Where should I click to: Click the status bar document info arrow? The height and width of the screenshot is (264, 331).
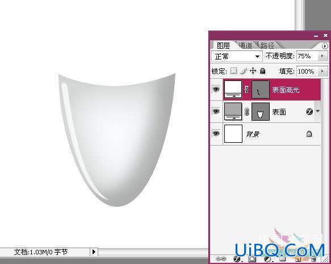click(x=94, y=252)
